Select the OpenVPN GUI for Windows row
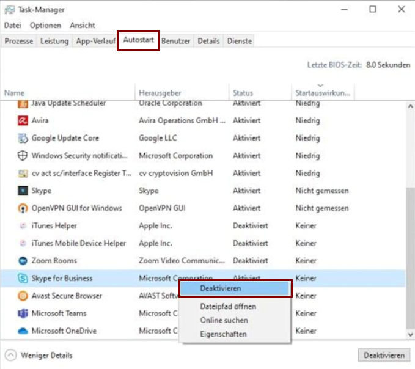This screenshot has width=415, height=369. pyautogui.click(x=203, y=208)
